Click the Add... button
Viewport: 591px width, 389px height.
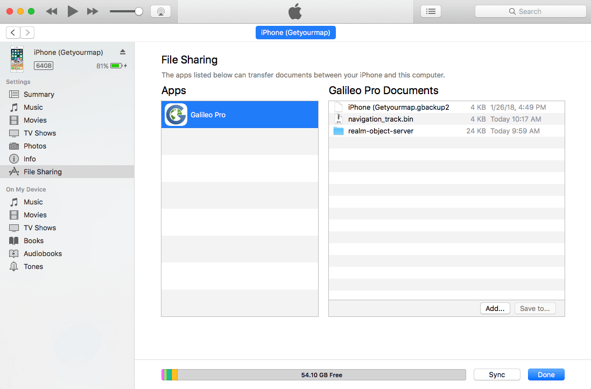click(495, 308)
